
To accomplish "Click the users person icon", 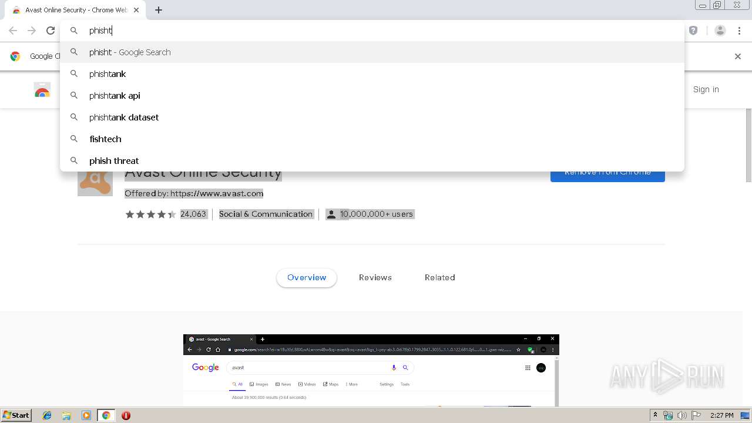I will (x=331, y=214).
